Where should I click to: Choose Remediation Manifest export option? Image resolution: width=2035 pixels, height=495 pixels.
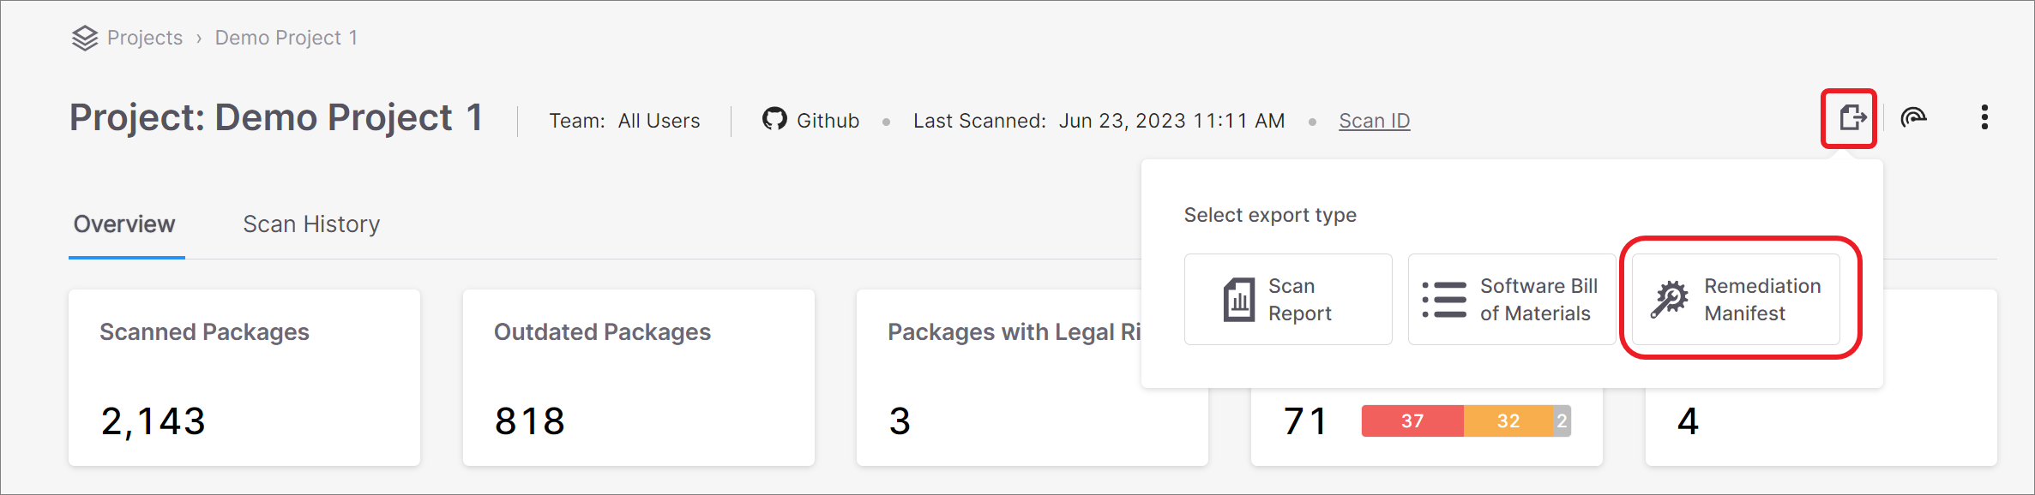tap(1736, 300)
